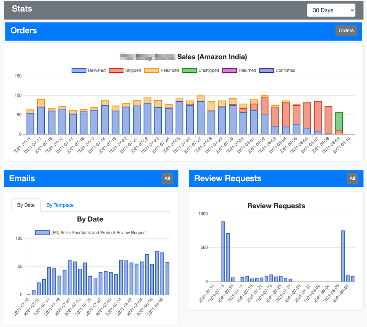Click the Unshipped legend label

pos(208,70)
